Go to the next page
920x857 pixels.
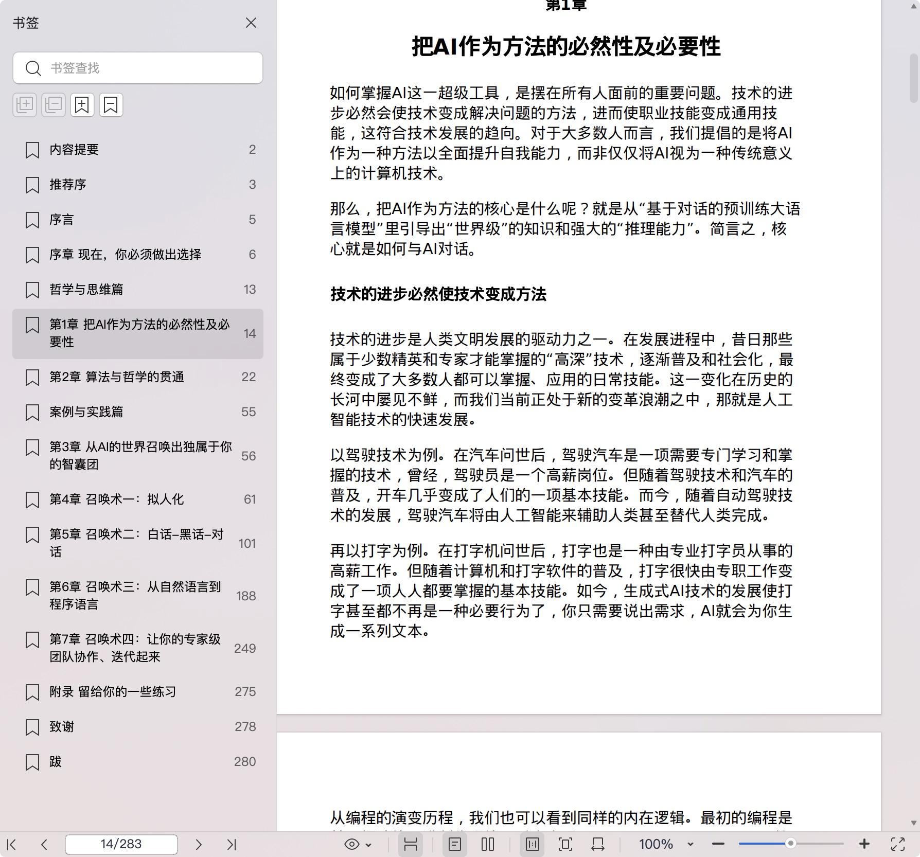pos(199,844)
